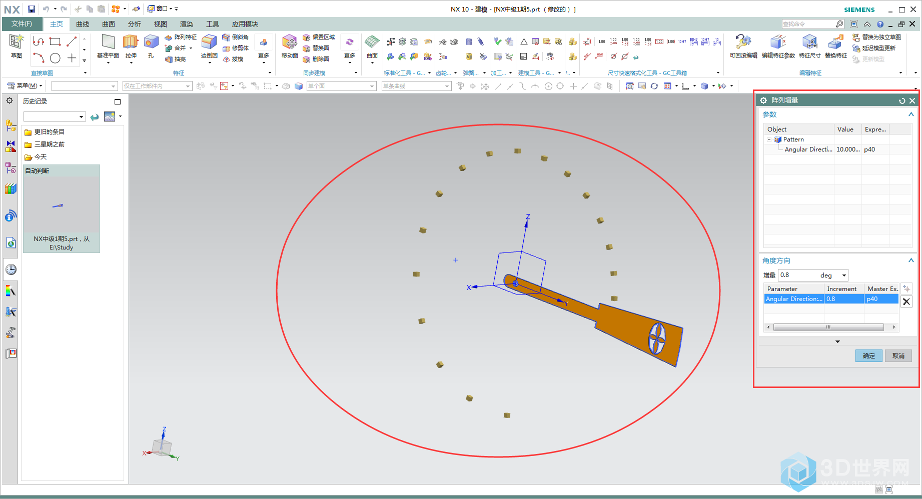Select Offset Region (偏置区域) tool
This screenshot has width=922, height=499.
click(x=319, y=37)
